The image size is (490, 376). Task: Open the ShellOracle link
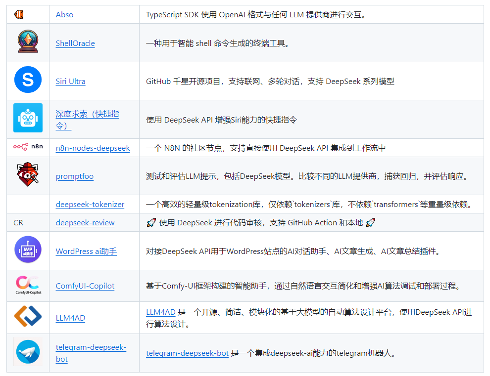coord(75,43)
